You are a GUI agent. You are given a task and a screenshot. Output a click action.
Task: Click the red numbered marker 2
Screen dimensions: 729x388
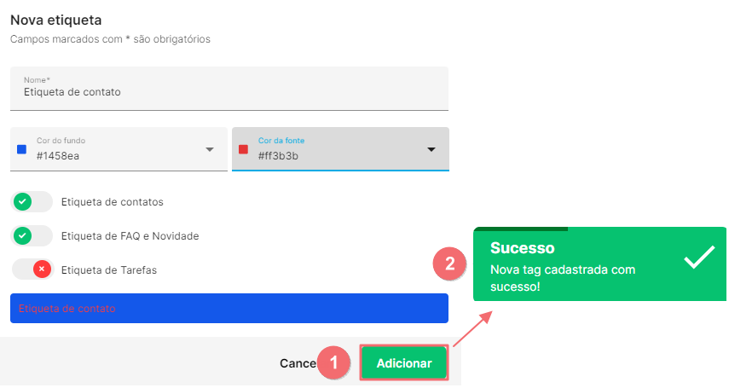449,263
